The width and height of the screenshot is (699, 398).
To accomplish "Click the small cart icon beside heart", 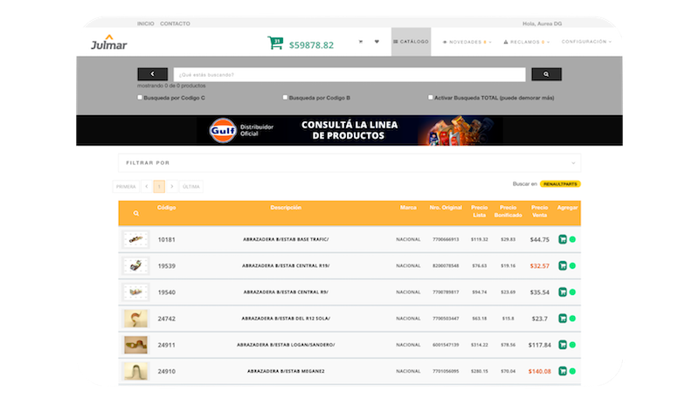I will point(360,42).
